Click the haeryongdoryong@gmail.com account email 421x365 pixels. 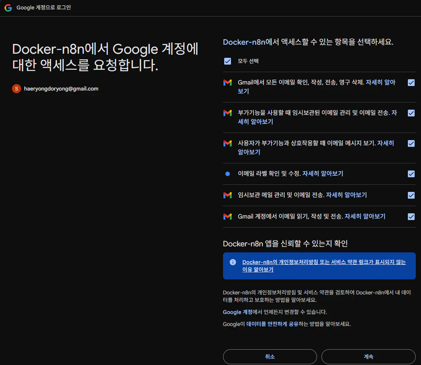click(x=61, y=89)
